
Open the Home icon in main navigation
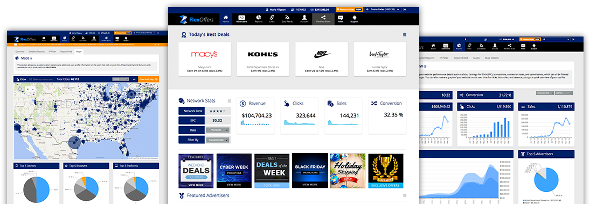226,19
